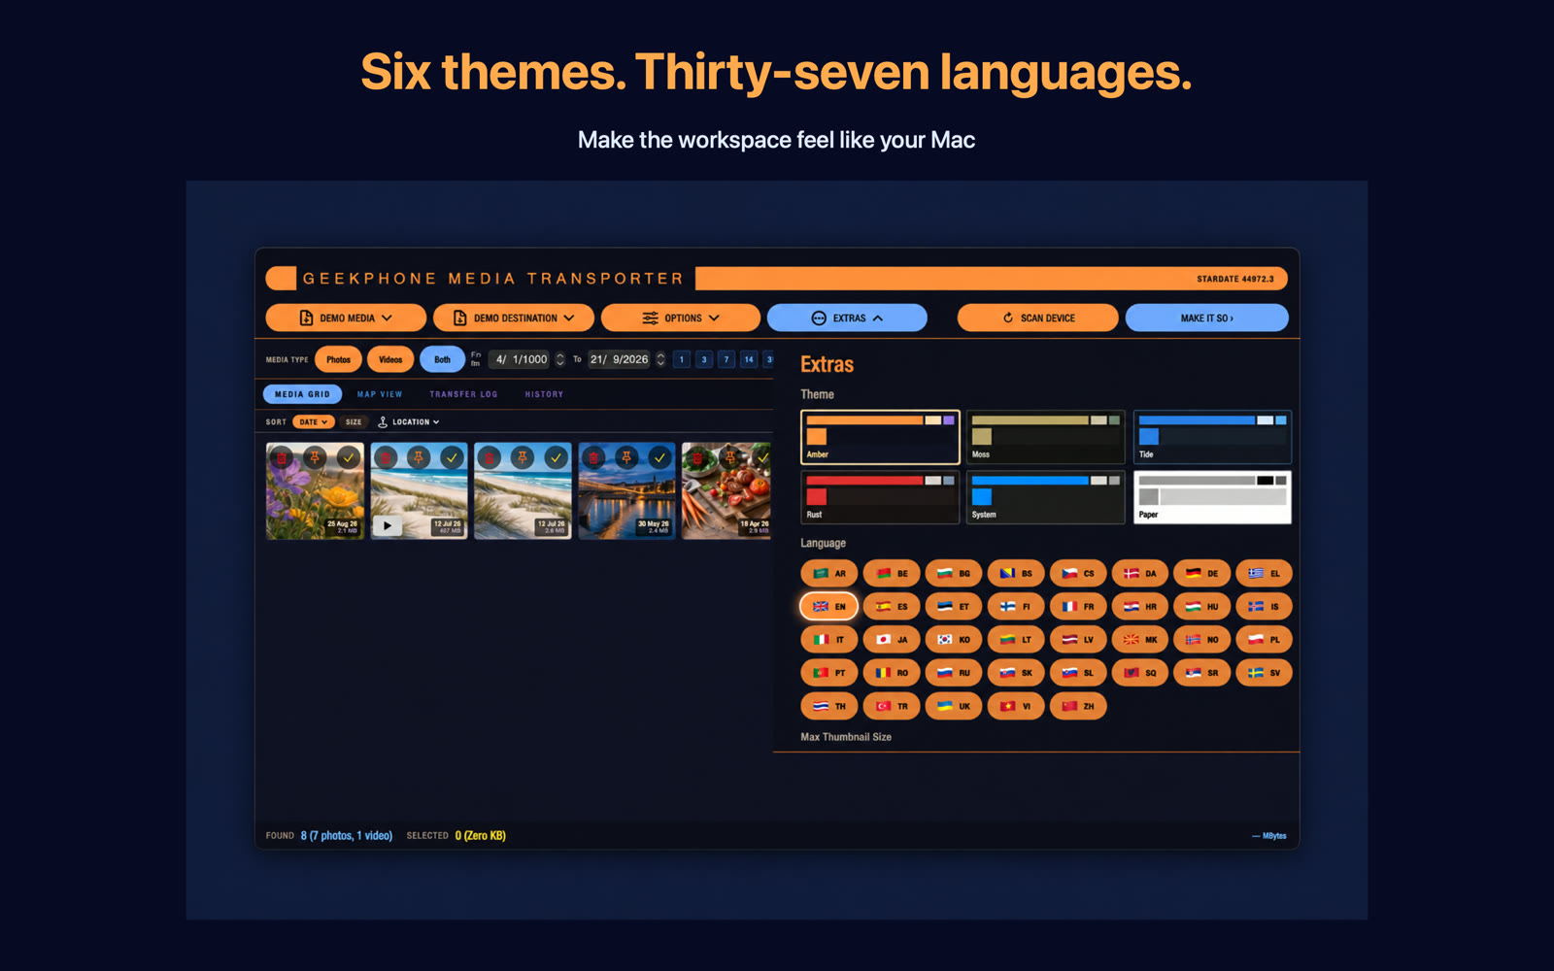Screen dimensions: 1554x971
Task: Choose the JA Japanese language button
Action: tap(892, 639)
